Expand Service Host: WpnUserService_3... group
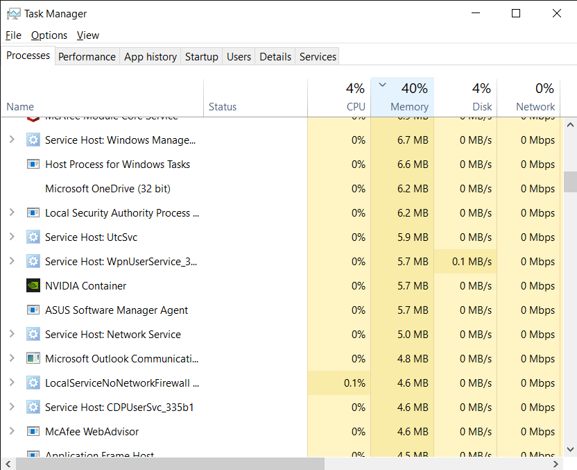The width and height of the screenshot is (577, 470). (12, 261)
